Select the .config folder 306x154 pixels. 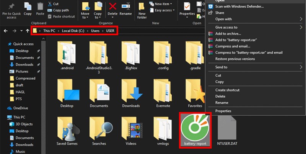tap(163, 56)
